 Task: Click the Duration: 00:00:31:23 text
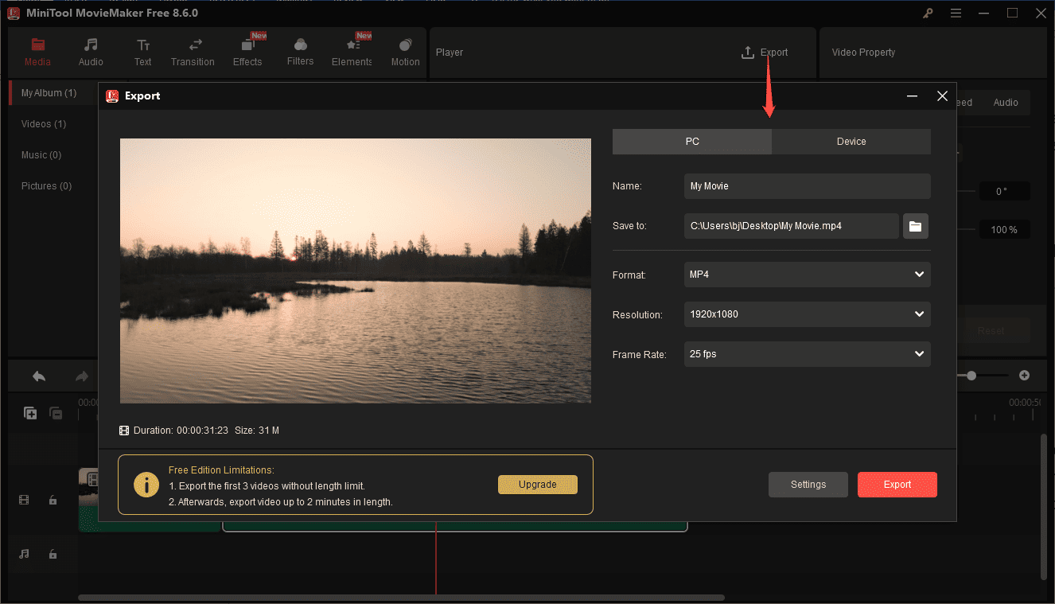click(181, 431)
